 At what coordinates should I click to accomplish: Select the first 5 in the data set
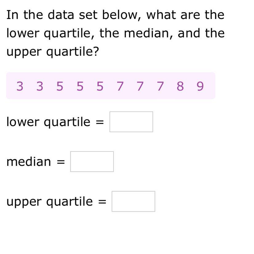[x=60, y=86]
